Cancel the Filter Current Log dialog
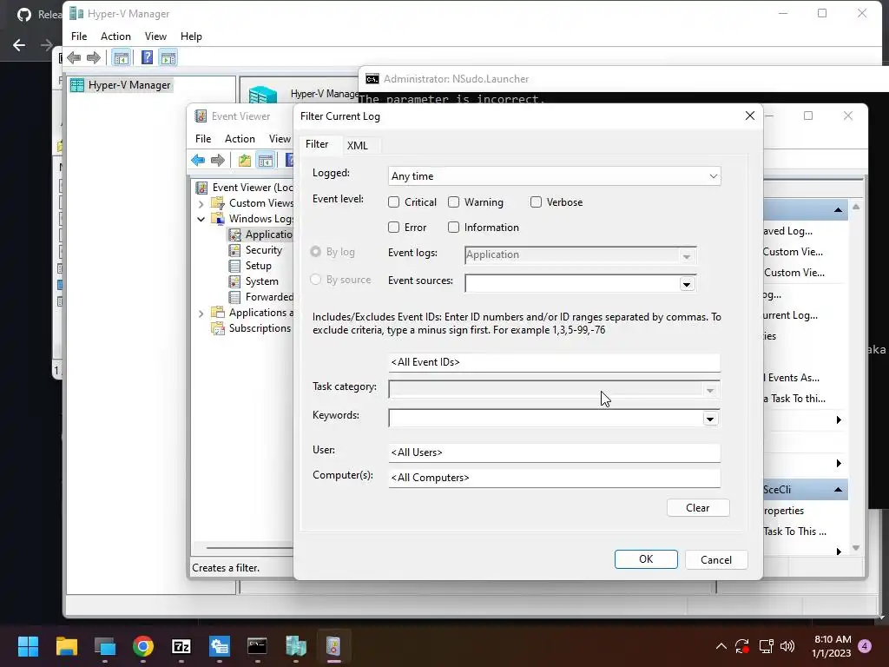This screenshot has width=889, height=667. click(716, 560)
